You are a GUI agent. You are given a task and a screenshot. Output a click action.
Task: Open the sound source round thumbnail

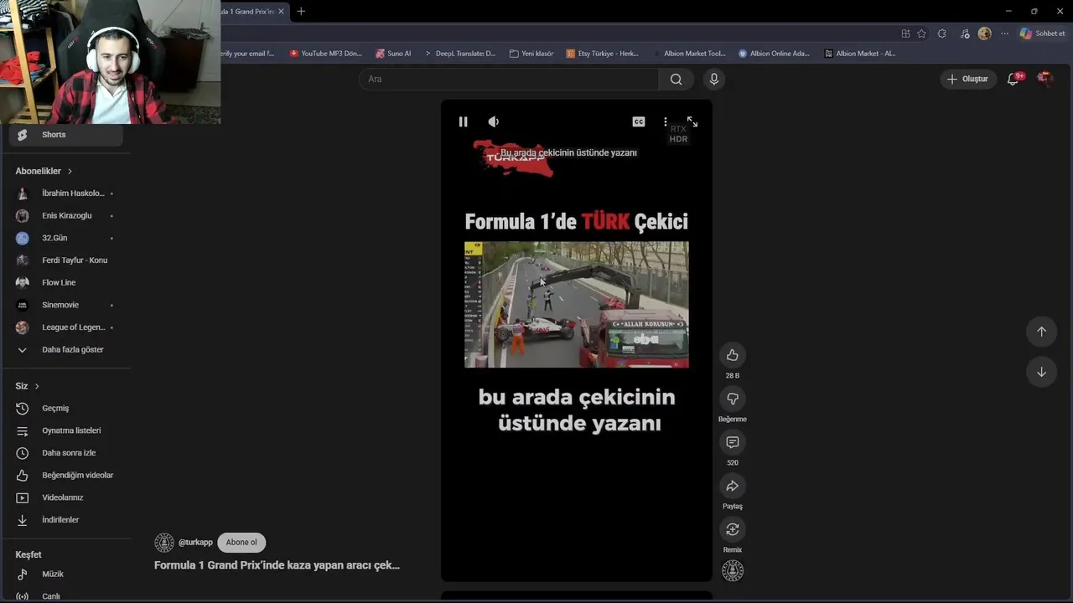(x=733, y=571)
